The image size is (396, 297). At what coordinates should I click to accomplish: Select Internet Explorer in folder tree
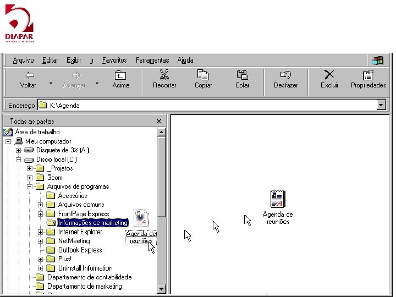click(80, 232)
